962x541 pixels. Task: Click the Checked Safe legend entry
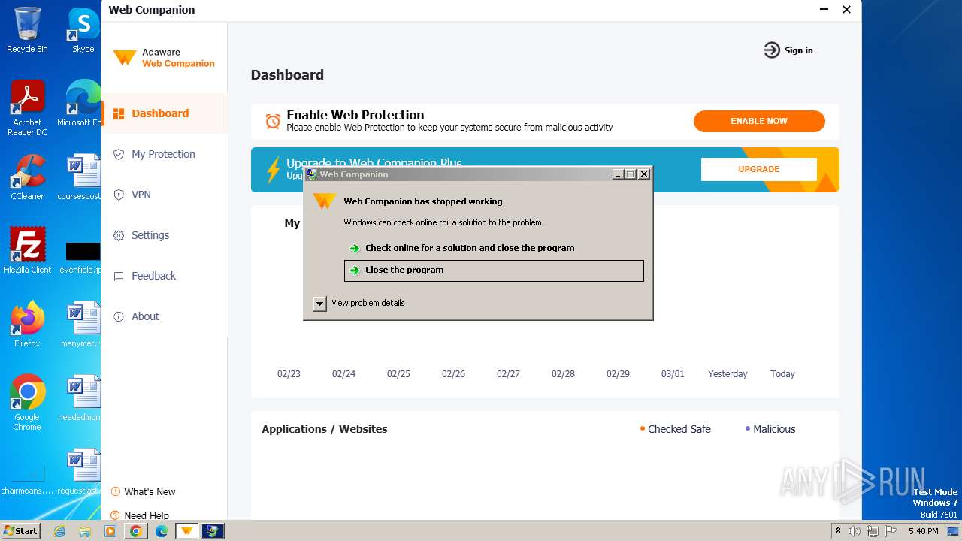coord(675,429)
